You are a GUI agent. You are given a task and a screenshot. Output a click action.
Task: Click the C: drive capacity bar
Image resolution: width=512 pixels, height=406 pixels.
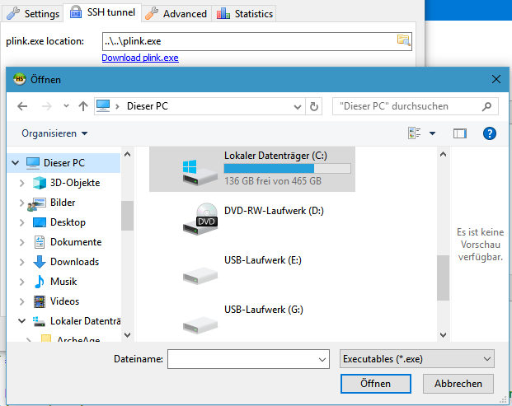point(288,168)
